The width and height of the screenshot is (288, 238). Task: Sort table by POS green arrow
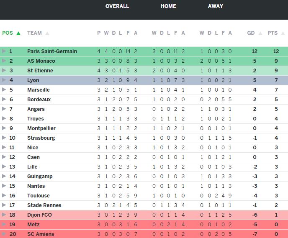click(x=18, y=33)
